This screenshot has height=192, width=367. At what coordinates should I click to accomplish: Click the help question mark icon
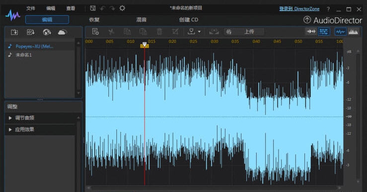click(x=328, y=9)
